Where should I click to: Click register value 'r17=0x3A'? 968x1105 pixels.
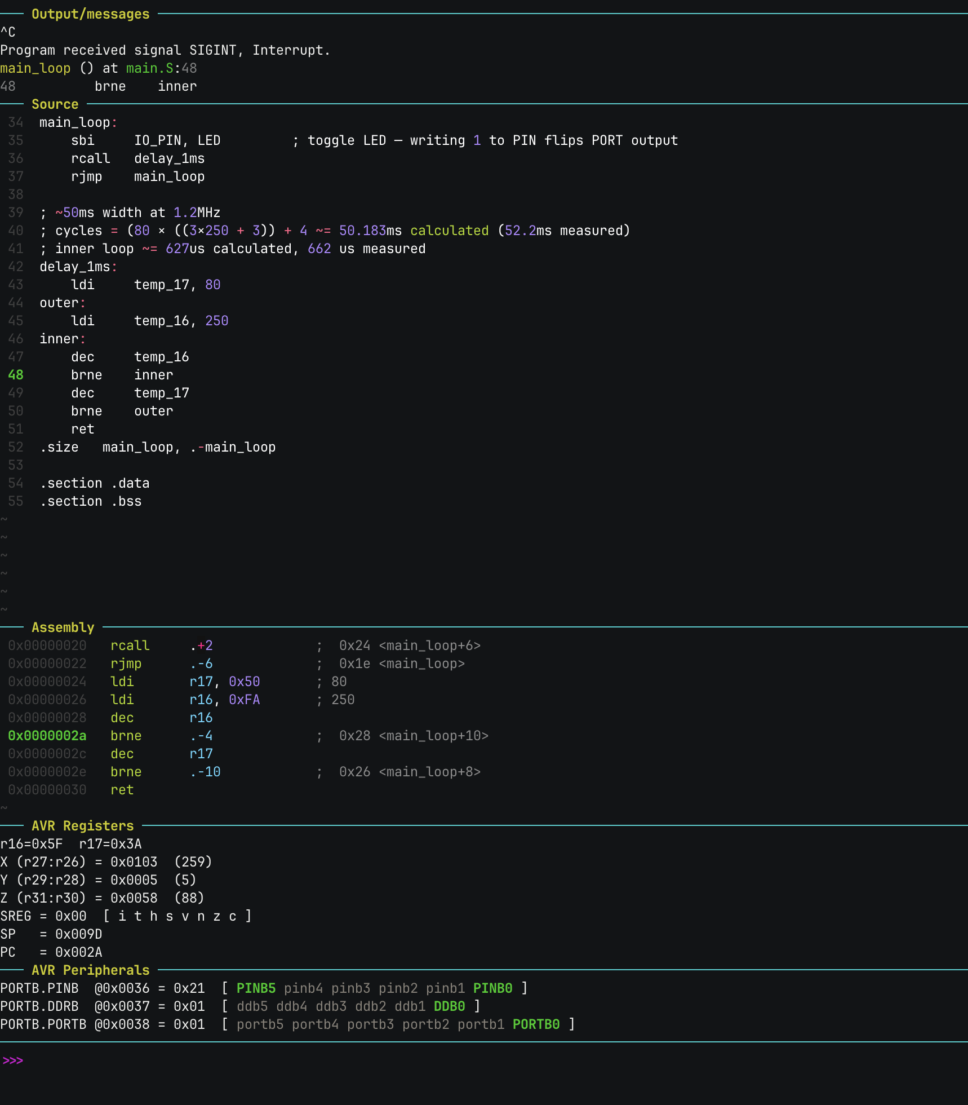[x=110, y=844]
